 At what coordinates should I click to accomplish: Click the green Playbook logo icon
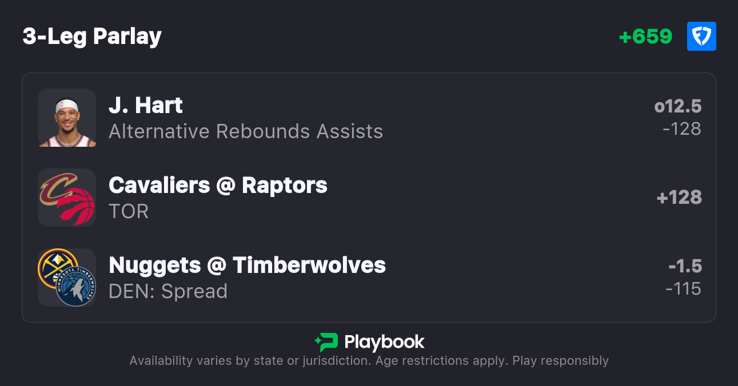point(326,342)
